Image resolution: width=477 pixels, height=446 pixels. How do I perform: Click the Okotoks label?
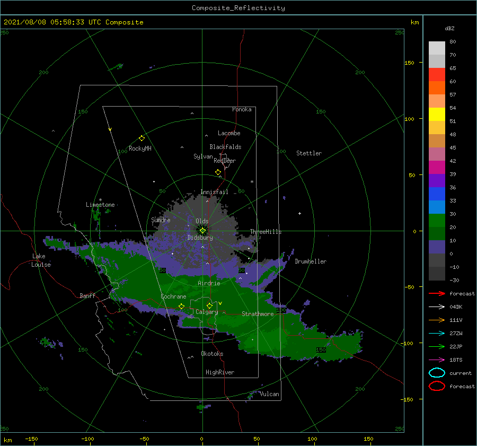212,354
